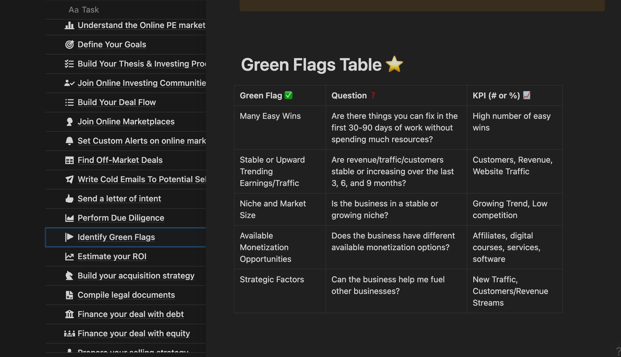This screenshot has height=357, width=621.
Task: Click the target icon next to Define Your Goals
Action: click(69, 44)
